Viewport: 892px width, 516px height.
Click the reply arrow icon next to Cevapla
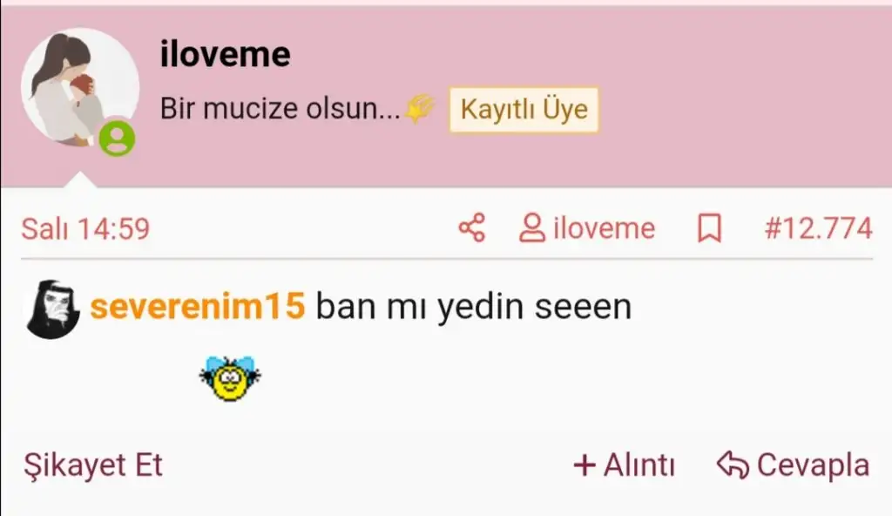coord(733,465)
